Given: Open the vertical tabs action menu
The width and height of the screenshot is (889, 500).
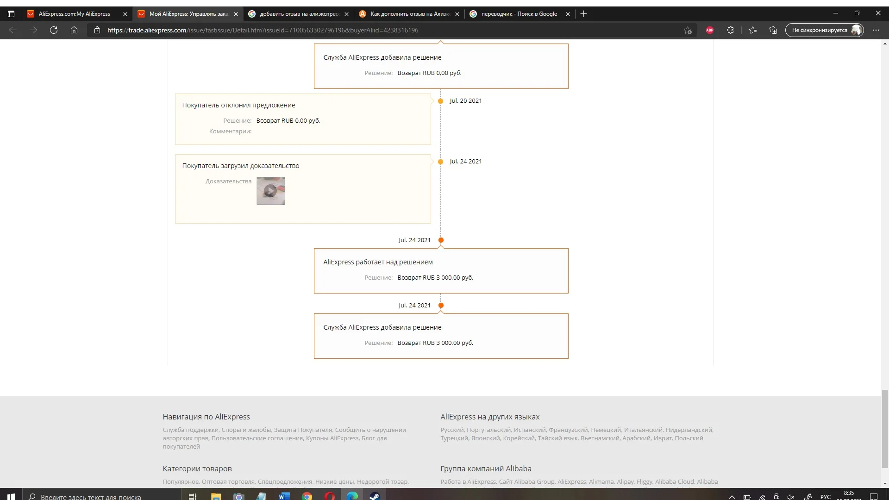Looking at the screenshot, I should pos(11,14).
